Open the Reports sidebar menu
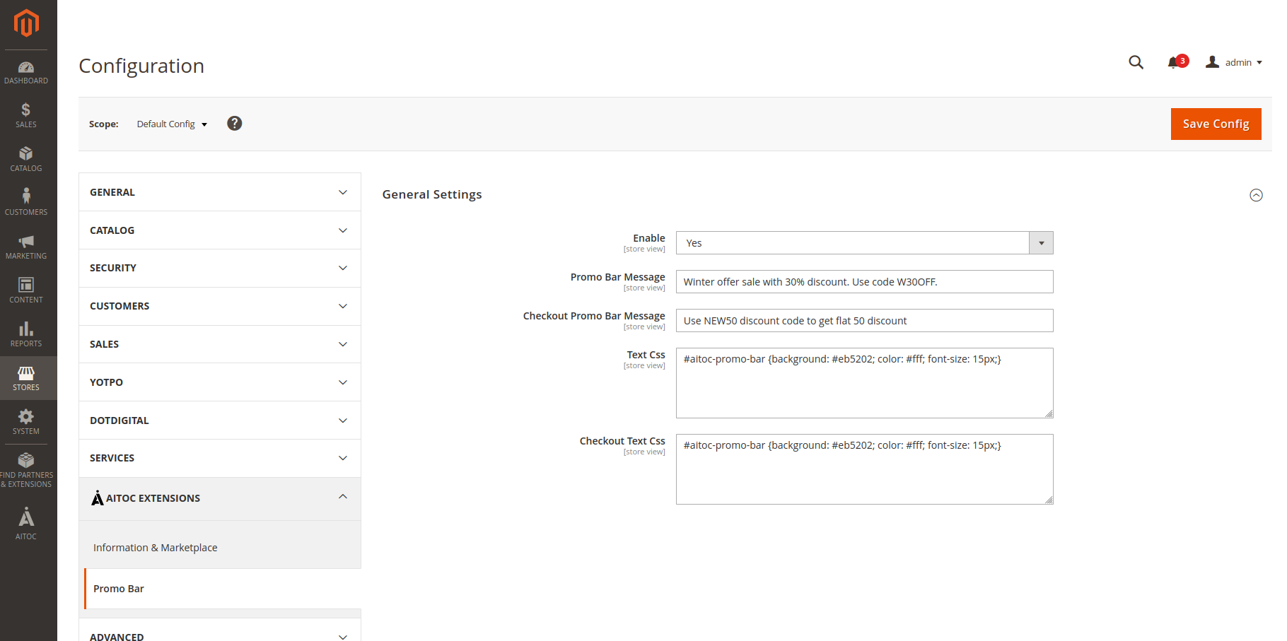 pyautogui.click(x=26, y=334)
